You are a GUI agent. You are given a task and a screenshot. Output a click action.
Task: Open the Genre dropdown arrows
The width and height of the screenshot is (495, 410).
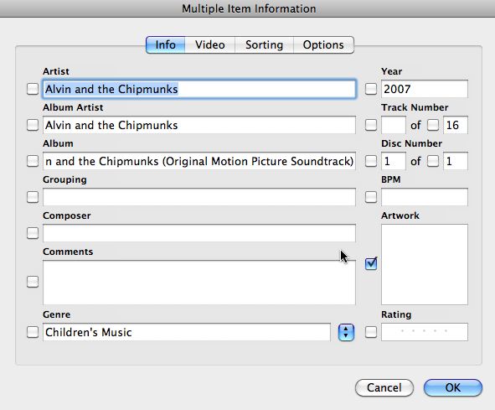point(346,332)
